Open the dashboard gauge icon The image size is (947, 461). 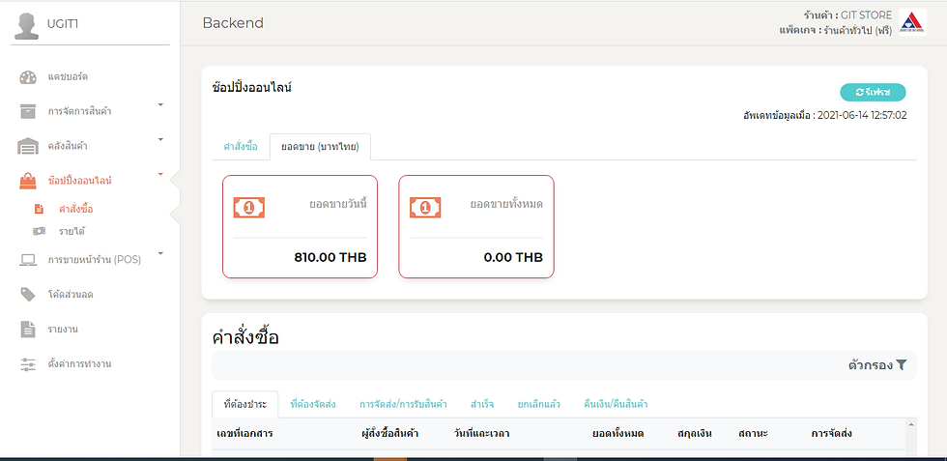click(28, 77)
